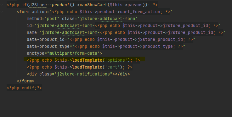Click the 'data-product_type=' attribute name

49,47
